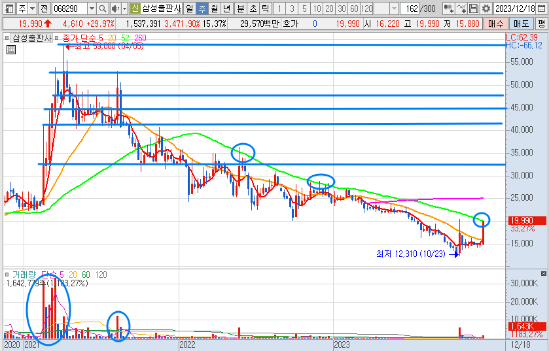The image size is (549, 351).
Task: Click the orange 20 moving average value
Action: pyautogui.click(x=112, y=38)
